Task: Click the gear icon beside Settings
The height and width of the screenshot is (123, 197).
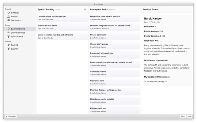Action: click(9, 13)
